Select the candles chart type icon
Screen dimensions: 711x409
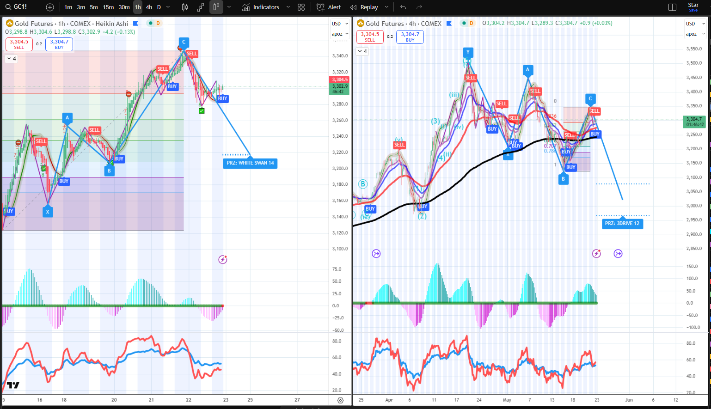coord(185,7)
